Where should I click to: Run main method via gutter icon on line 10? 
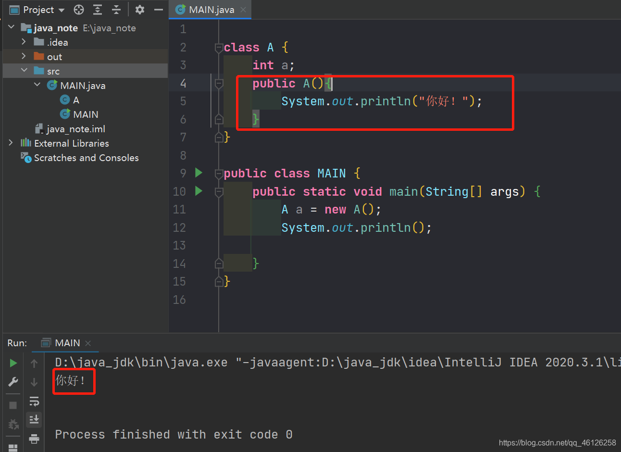199,191
